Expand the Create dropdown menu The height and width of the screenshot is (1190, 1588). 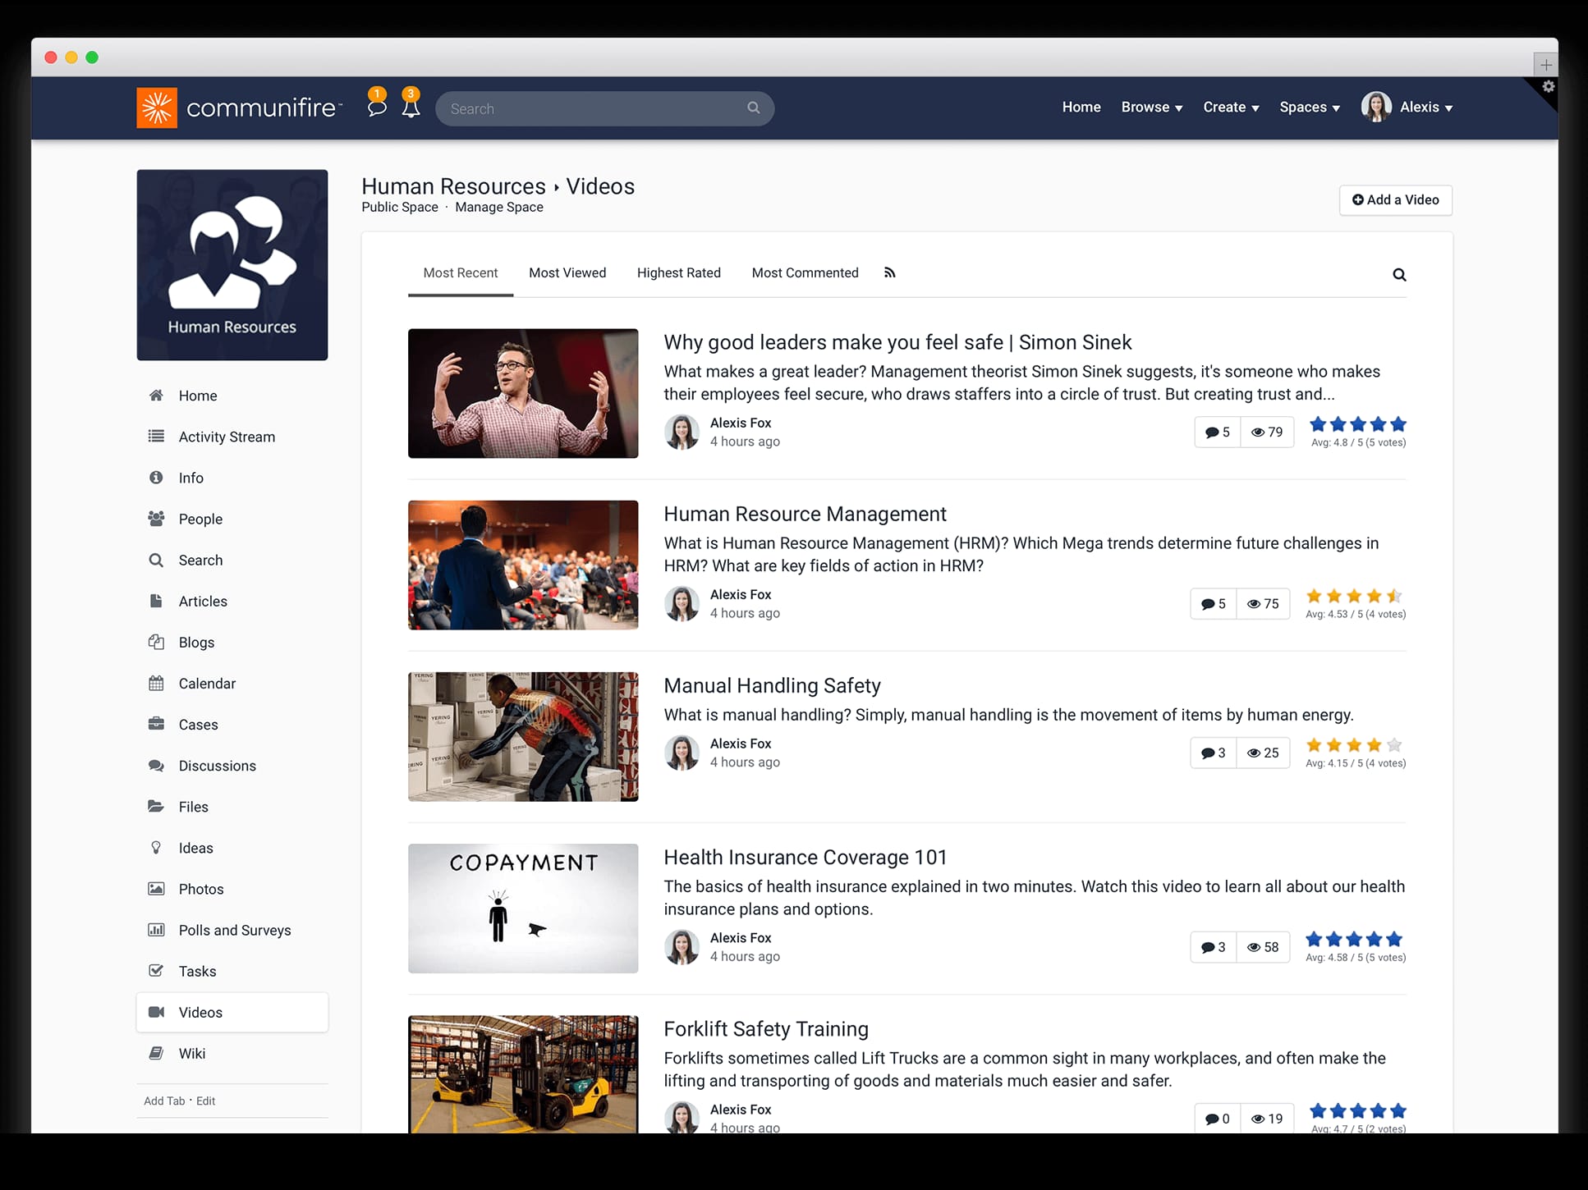1231,108
